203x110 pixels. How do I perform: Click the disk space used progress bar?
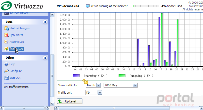click(x=146, y=6)
